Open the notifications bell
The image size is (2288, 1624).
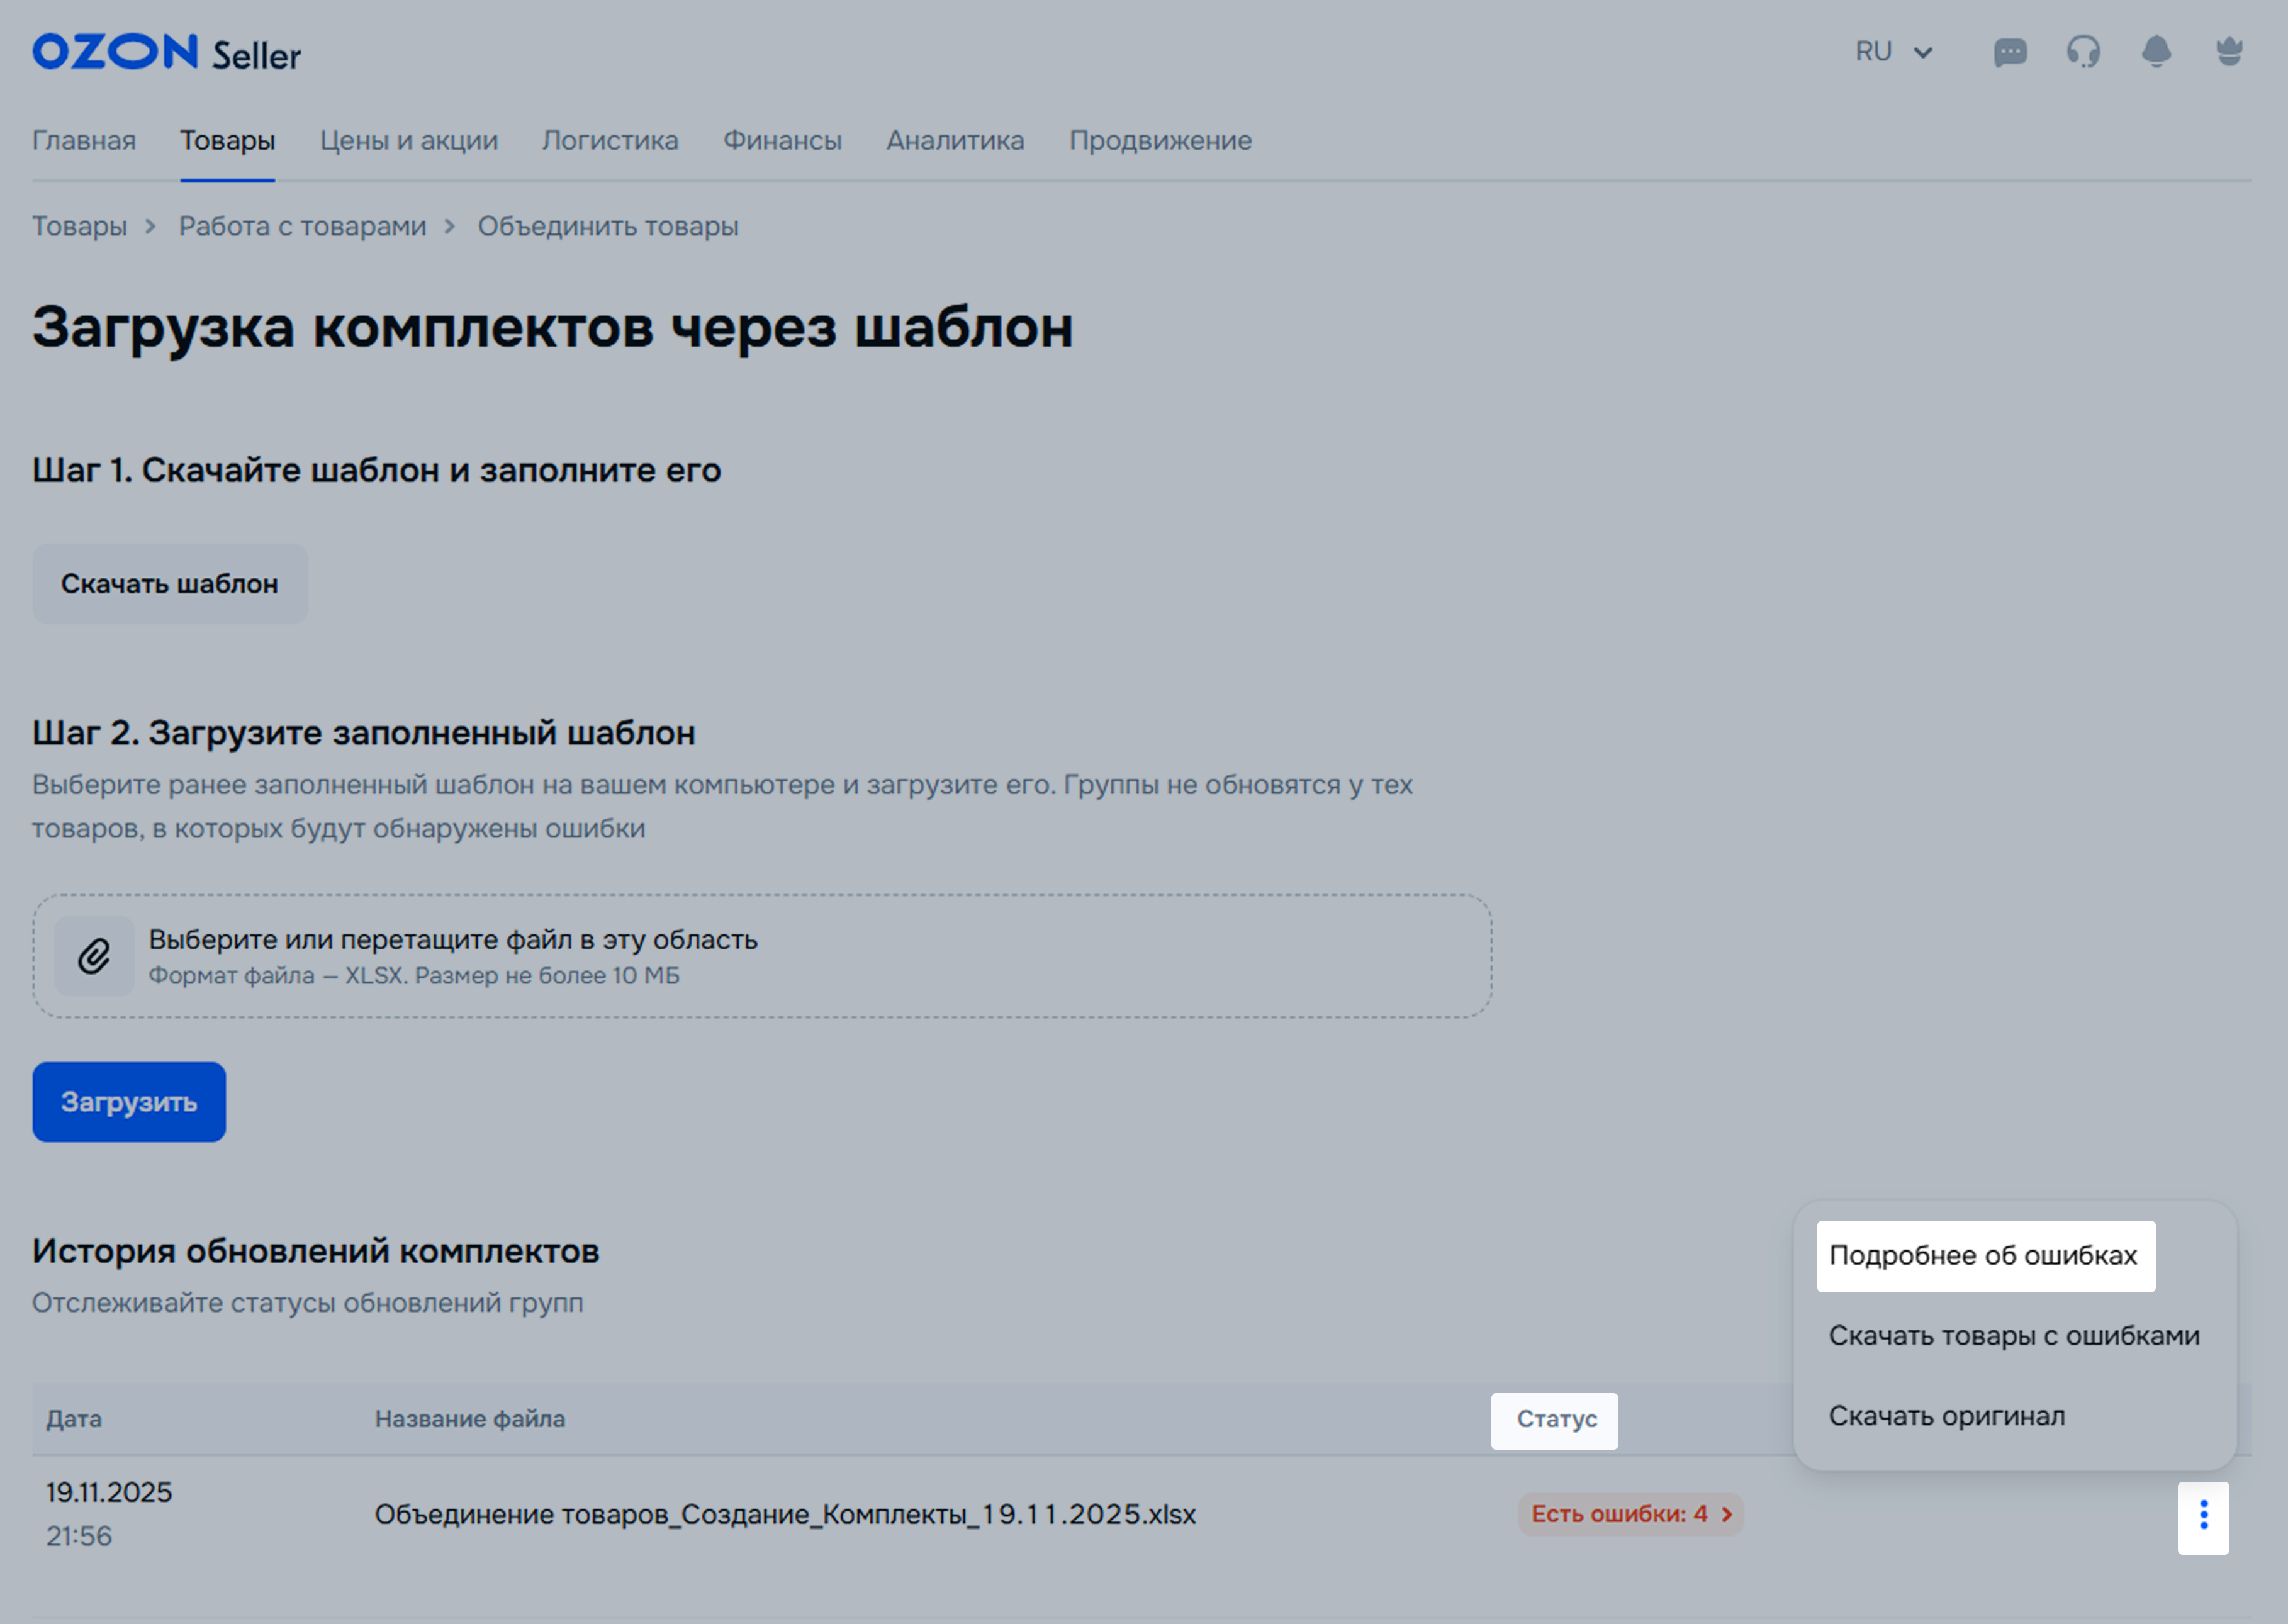[x=2156, y=52]
